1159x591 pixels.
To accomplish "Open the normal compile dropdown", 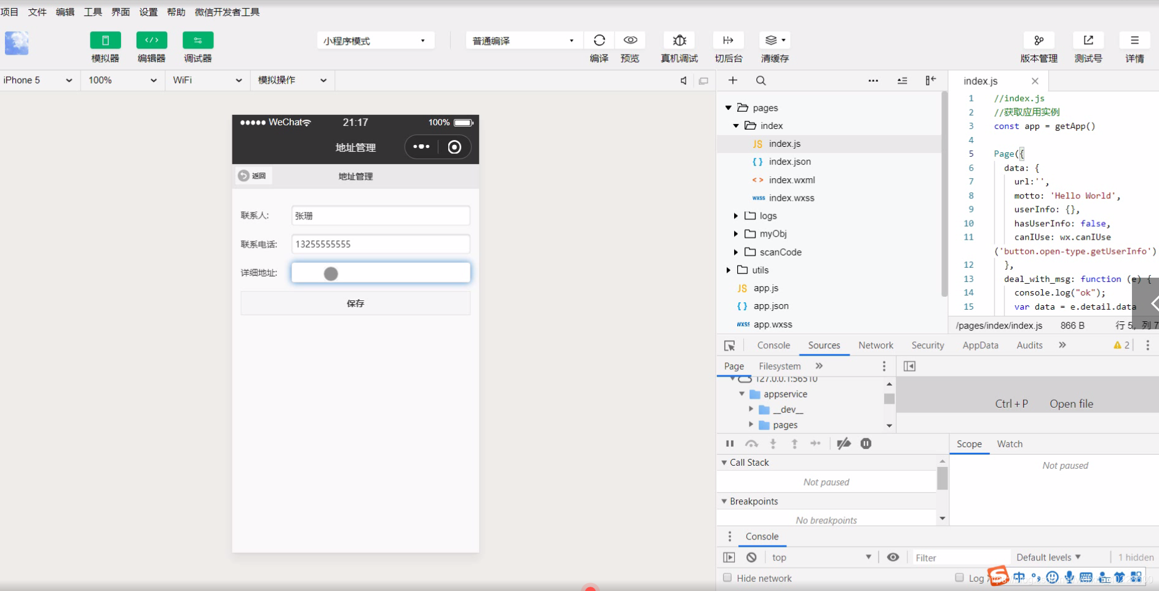I will click(x=523, y=41).
